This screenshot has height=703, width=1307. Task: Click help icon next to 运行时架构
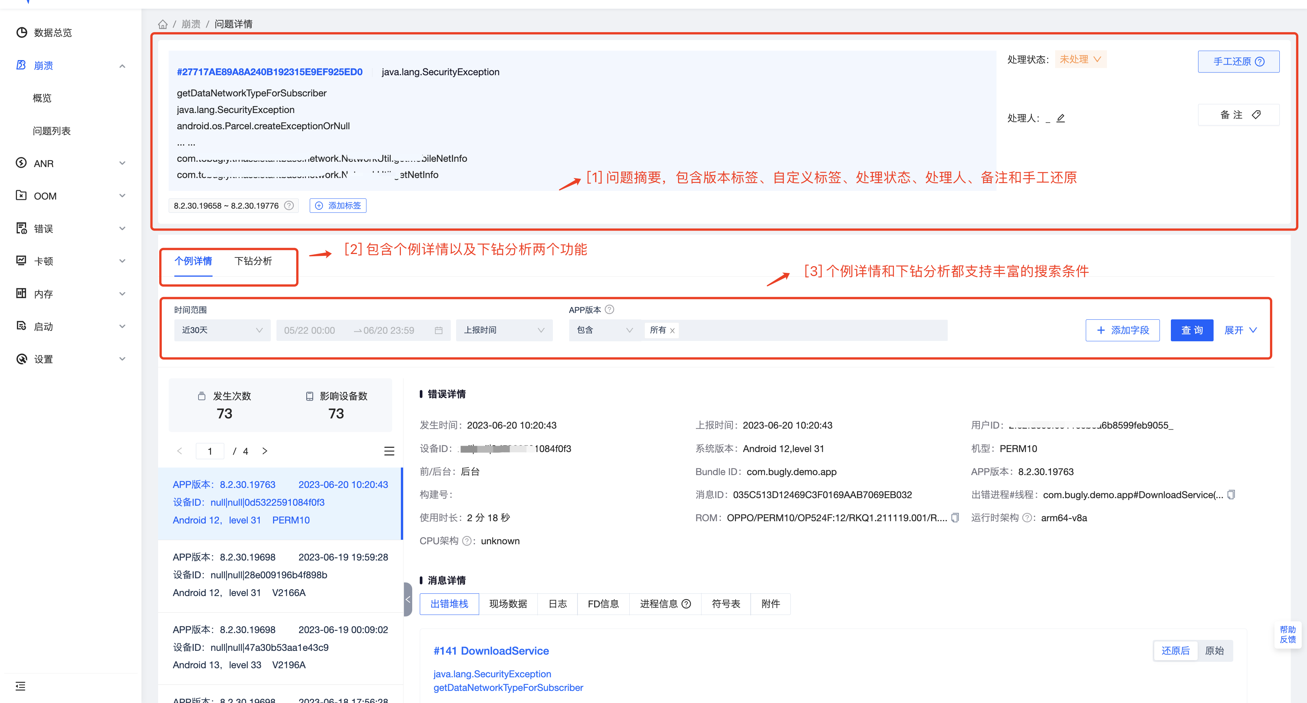click(1026, 518)
